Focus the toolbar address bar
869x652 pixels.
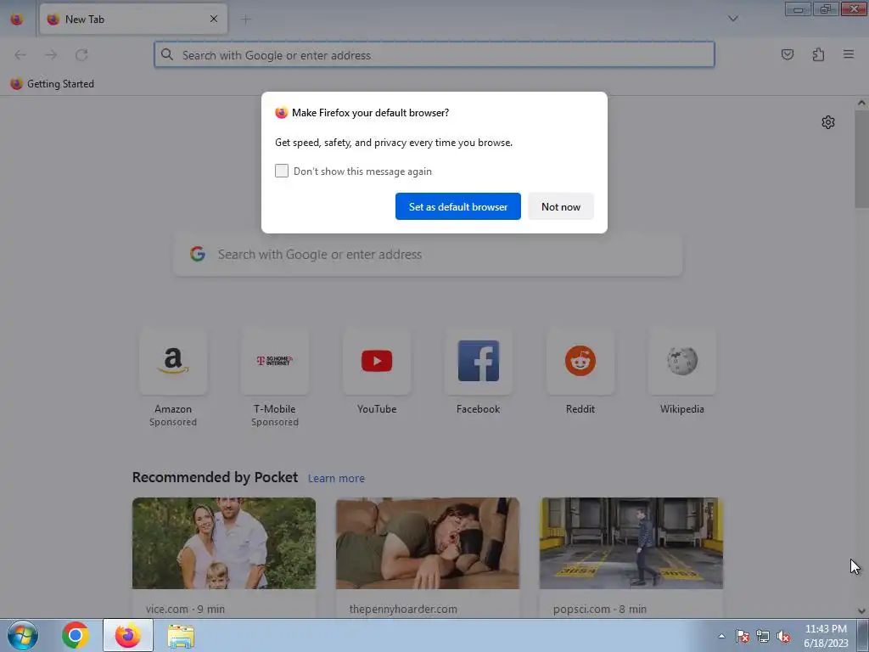pyautogui.click(x=434, y=55)
